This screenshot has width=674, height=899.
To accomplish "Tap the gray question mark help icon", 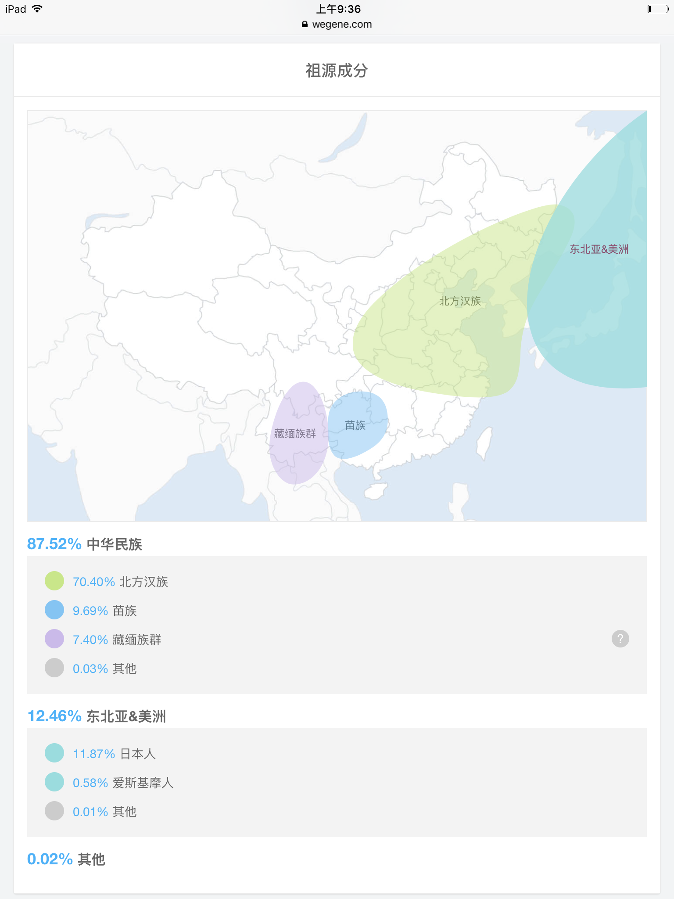I will [620, 639].
